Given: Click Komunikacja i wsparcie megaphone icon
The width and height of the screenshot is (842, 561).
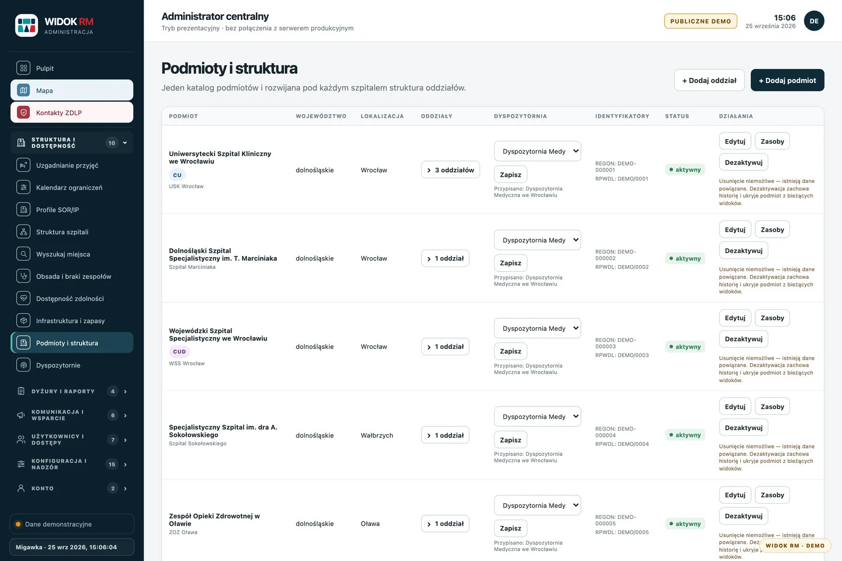Looking at the screenshot, I should pyautogui.click(x=21, y=415).
